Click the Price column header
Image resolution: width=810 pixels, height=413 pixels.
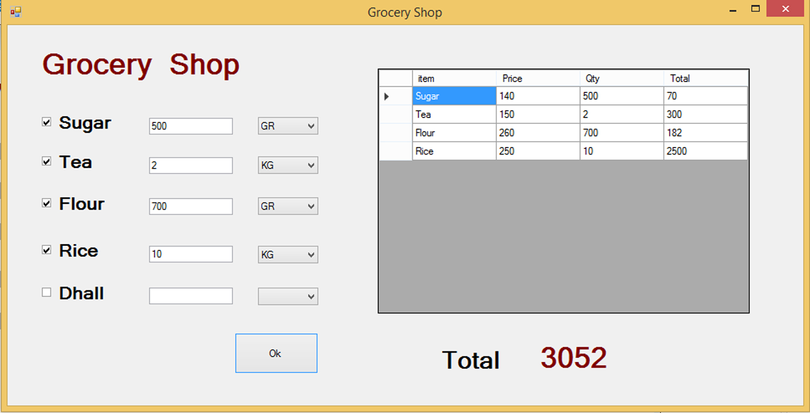point(538,78)
